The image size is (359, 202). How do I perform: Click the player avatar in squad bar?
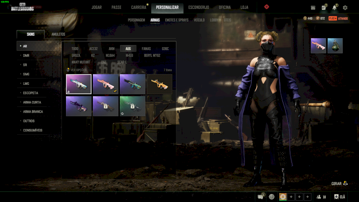[283, 197]
